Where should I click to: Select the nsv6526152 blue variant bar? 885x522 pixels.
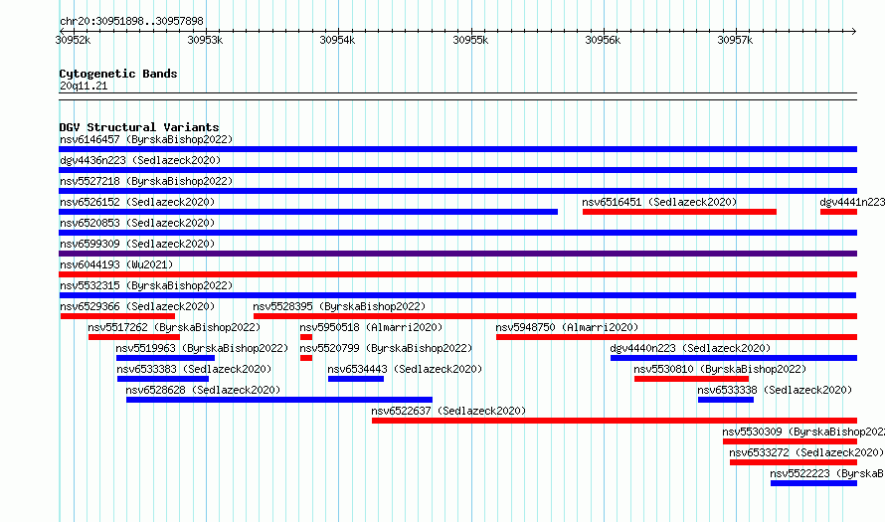308,212
